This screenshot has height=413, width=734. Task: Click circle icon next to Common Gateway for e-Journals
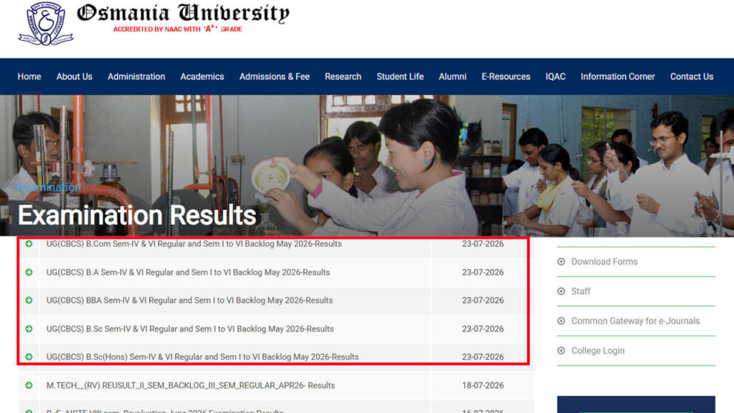[x=561, y=321]
